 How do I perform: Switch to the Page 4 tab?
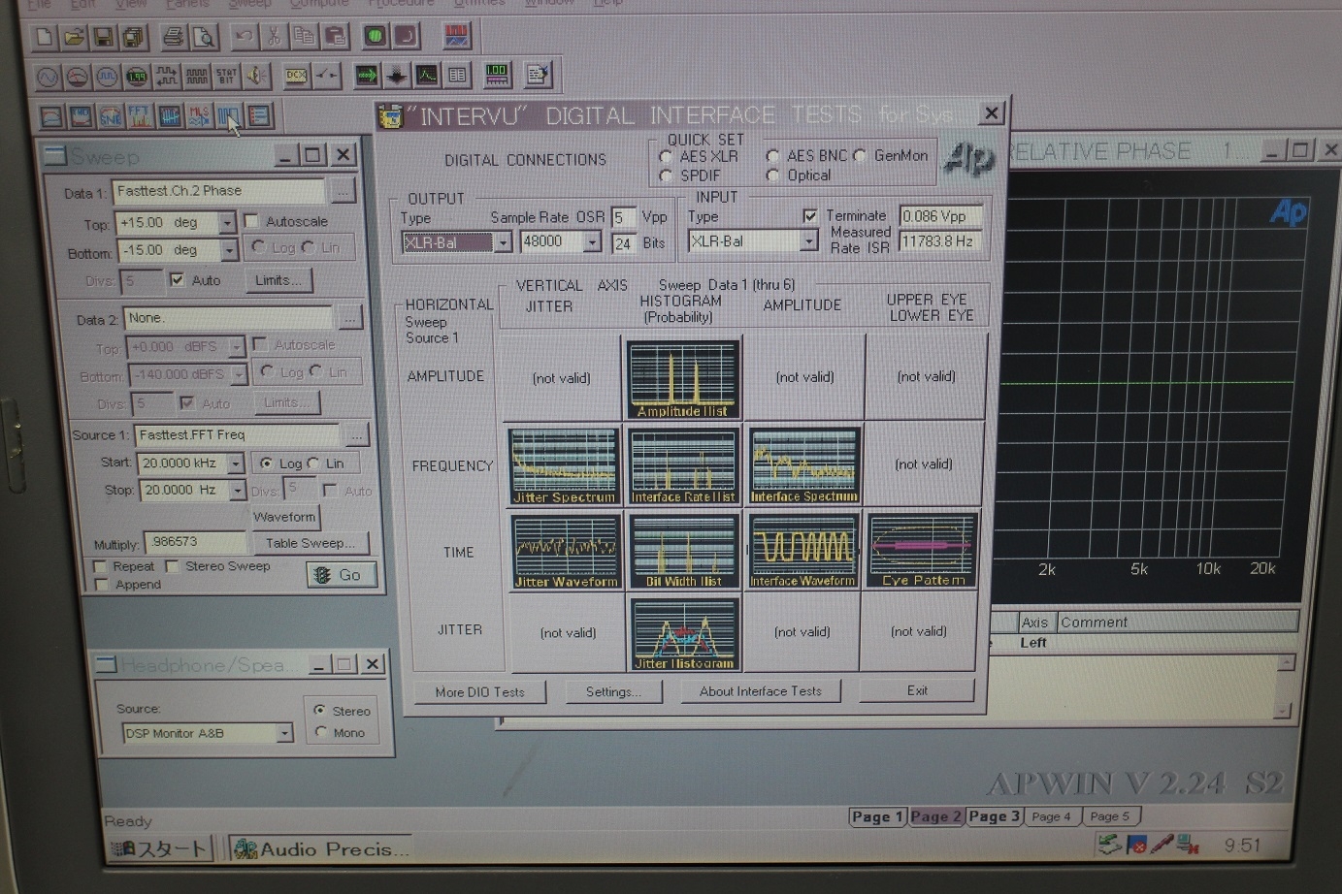1051,816
